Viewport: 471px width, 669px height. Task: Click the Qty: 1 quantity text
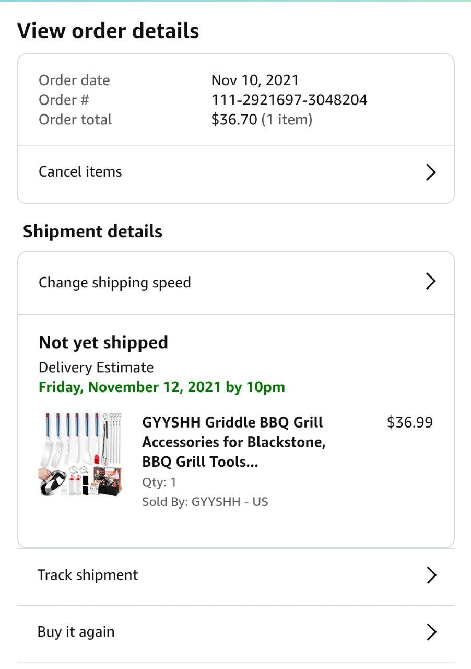159,482
